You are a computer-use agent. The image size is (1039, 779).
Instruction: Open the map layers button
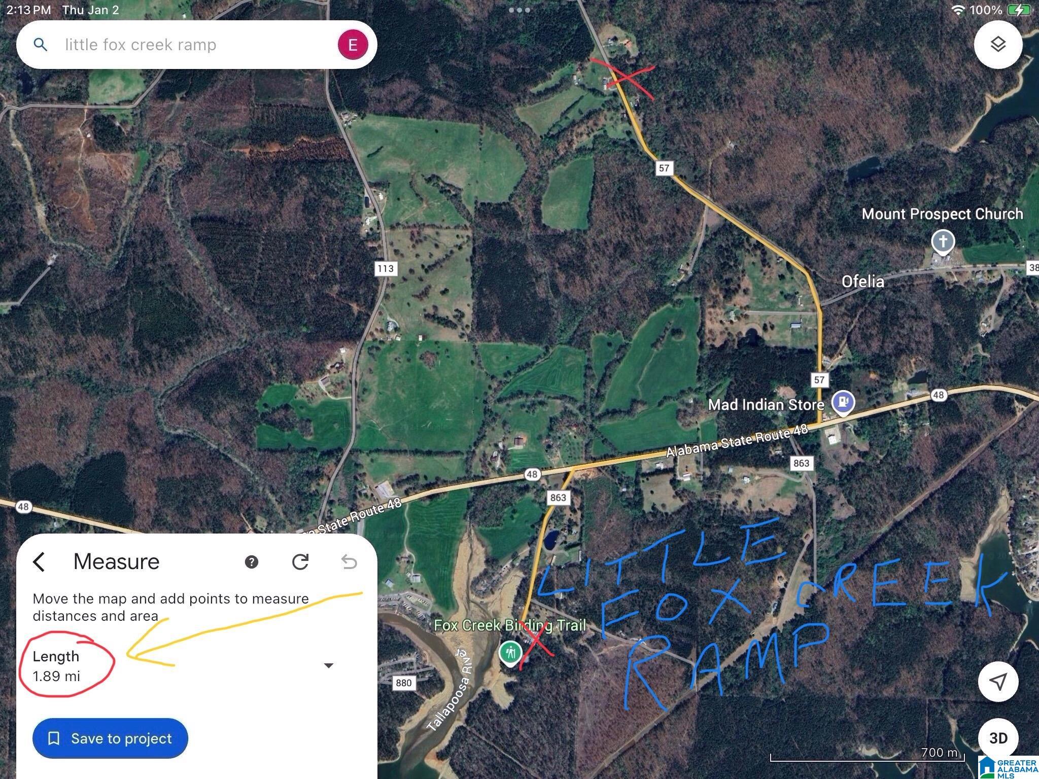coord(997,45)
